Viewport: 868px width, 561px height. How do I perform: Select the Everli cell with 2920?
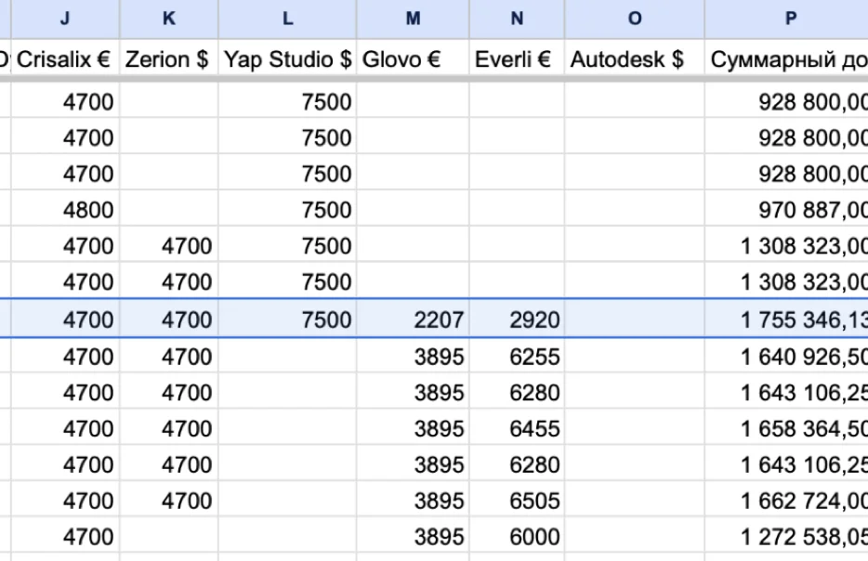pos(517,320)
